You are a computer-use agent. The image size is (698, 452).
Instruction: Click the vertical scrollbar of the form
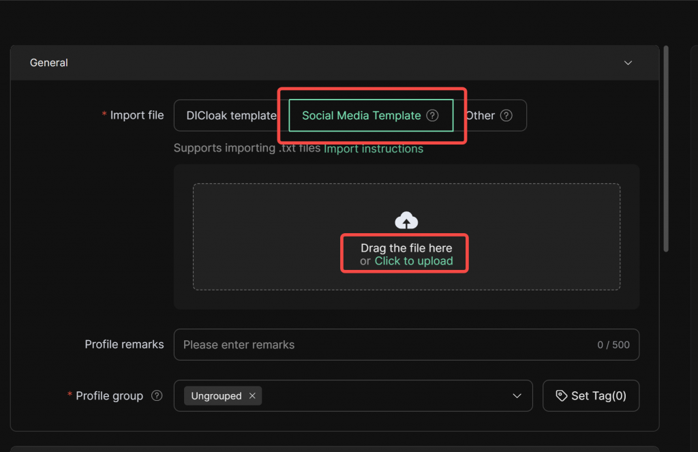coord(666,150)
